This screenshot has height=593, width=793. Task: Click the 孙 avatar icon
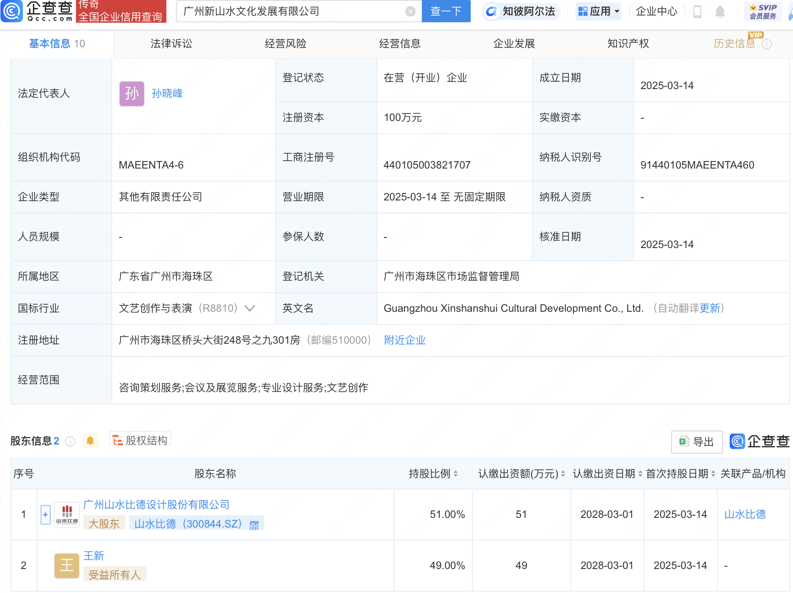(x=132, y=93)
